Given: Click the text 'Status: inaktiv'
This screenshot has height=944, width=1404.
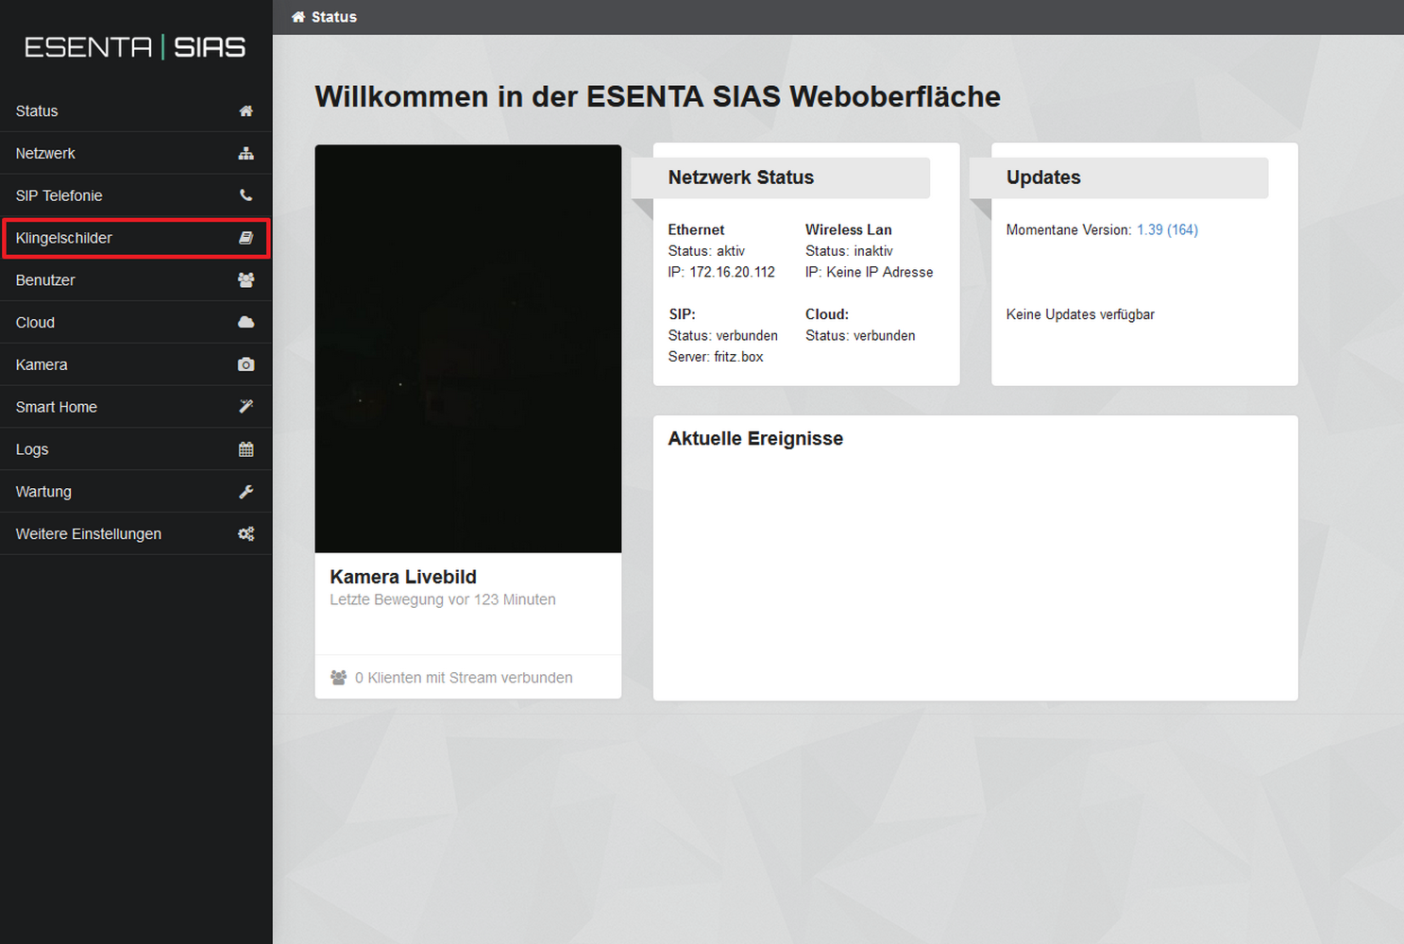Looking at the screenshot, I should click(849, 251).
